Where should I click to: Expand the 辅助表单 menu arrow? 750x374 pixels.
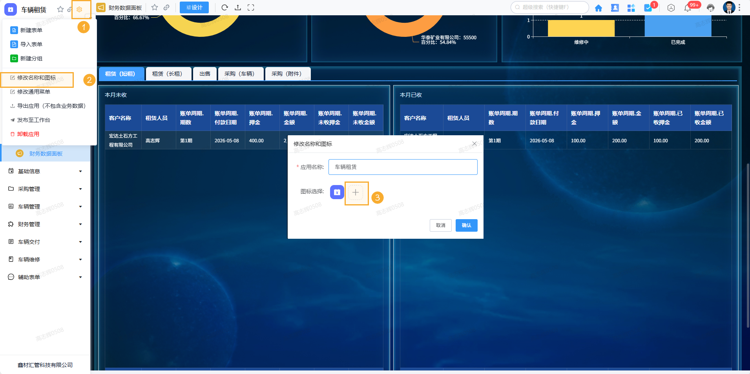pos(80,277)
